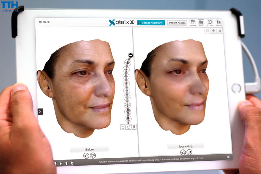Redo the last edit
The width and height of the screenshot is (261, 174).
pyautogui.click(x=128, y=127)
